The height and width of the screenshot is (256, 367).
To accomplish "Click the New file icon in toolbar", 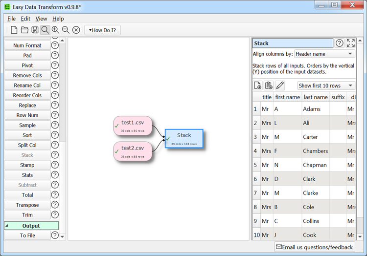I will point(14,30).
